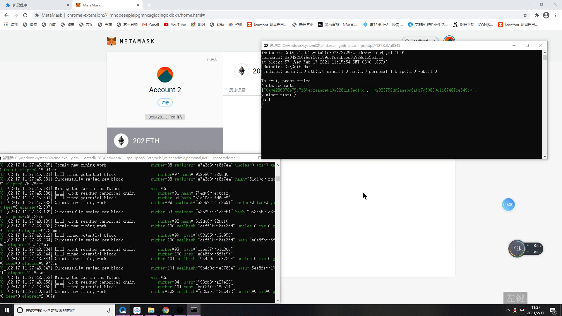Open the black round taskbar app

(180, 310)
